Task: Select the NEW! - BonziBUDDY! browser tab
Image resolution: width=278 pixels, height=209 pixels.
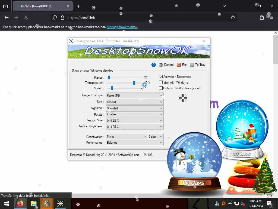Action: 43,6
